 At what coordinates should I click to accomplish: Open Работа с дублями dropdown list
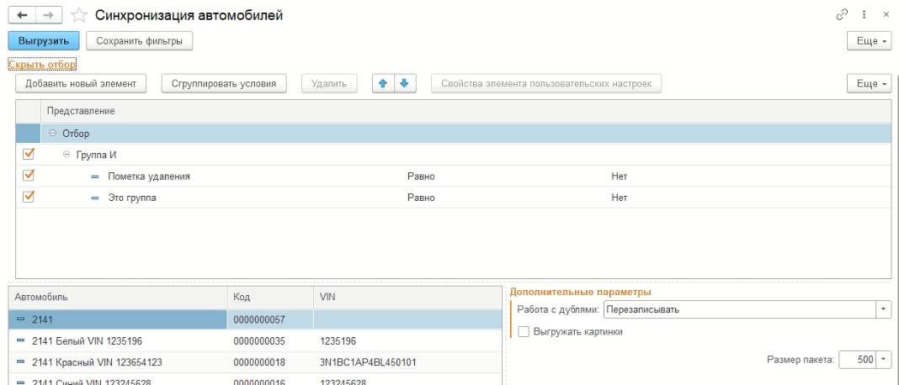click(x=883, y=309)
